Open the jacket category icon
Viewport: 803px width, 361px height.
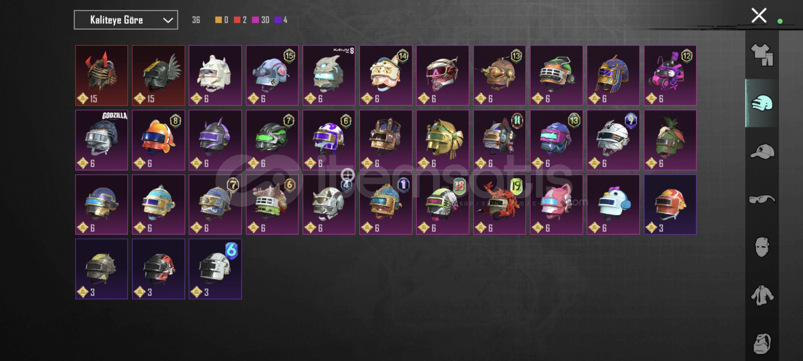pyautogui.click(x=762, y=295)
